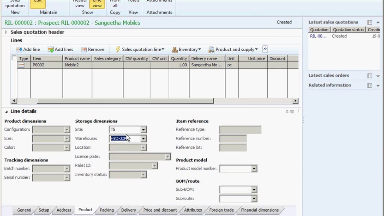
Task: Collapse the Latest sales quotations panel
Action: pos(378,22)
